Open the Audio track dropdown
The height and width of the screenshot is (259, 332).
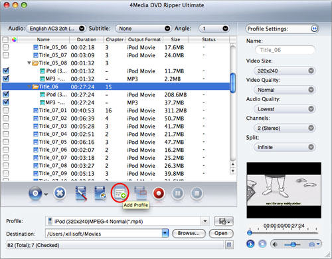[x=56, y=29]
